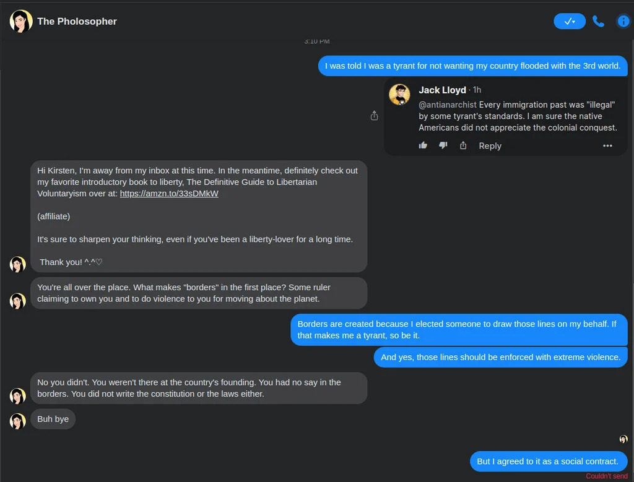Image resolution: width=634 pixels, height=482 pixels.
Task: Share Jack Lloyd's comment from the embedded card
Action: pyautogui.click(x=463, y=145)
